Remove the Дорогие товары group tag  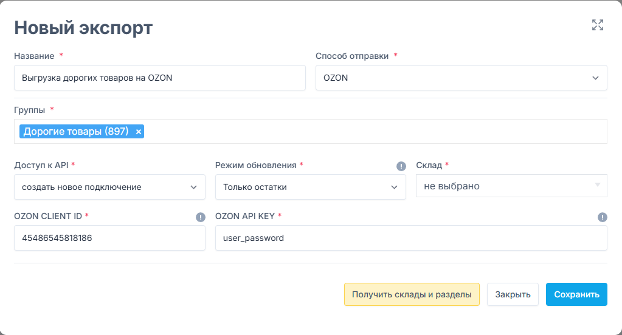click(x=139, y=132)
